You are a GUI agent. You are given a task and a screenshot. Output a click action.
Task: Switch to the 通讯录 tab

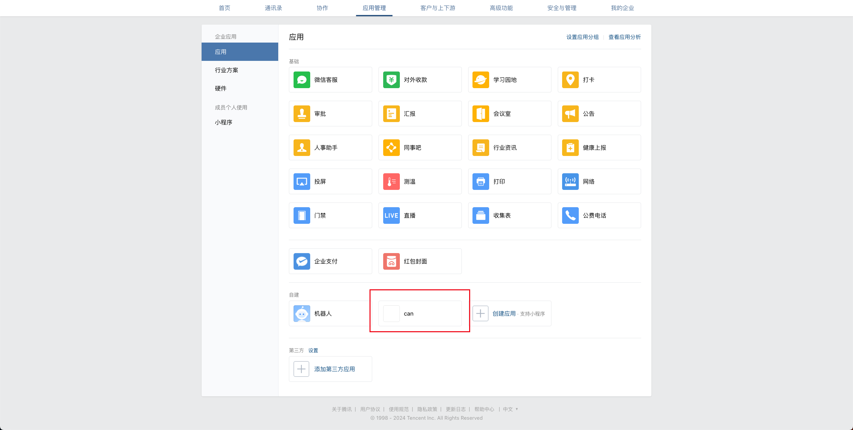click(x=273, y=8)
